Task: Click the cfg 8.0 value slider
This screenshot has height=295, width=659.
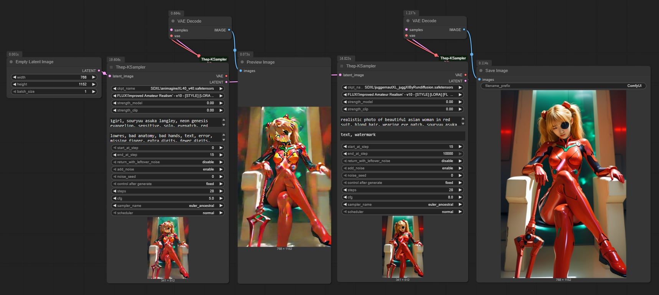Action: [402, 197]
